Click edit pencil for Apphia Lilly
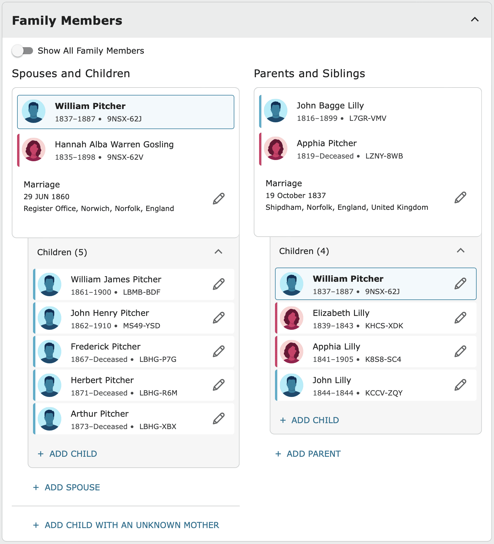The width and height of the screenshot is (494, 544). coord(460,351)
